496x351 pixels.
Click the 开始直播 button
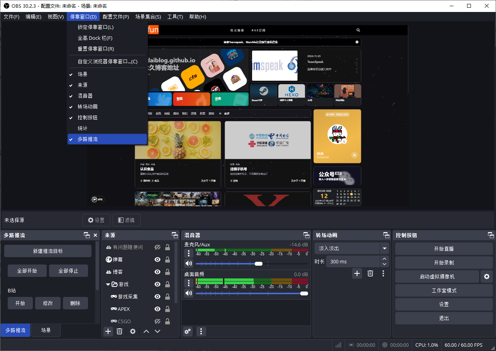click(444, 249)
